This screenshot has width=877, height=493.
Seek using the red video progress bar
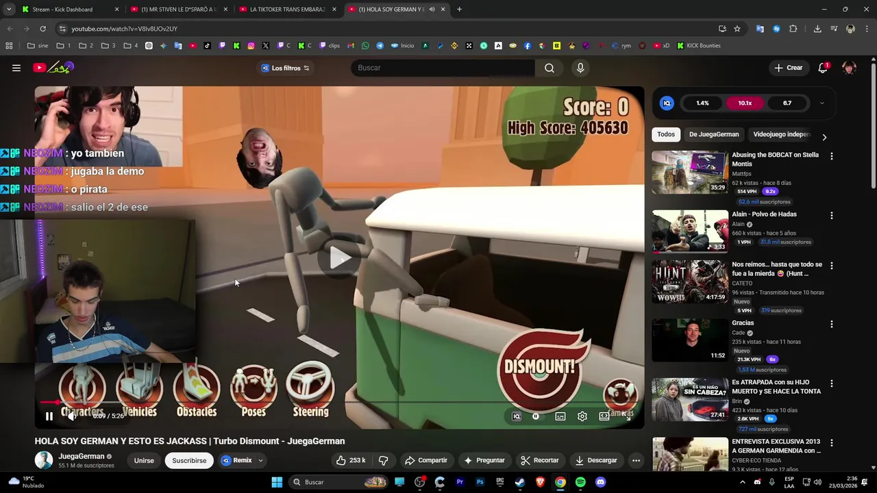(x=339, y=403)
